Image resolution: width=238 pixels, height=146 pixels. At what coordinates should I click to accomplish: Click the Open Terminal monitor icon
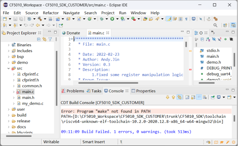pyautogui.click(x=193, y=19)
